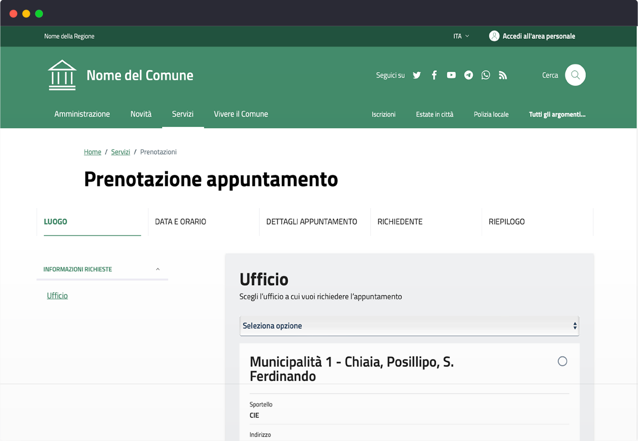Open the ITA language dropdown

(461, 36)
